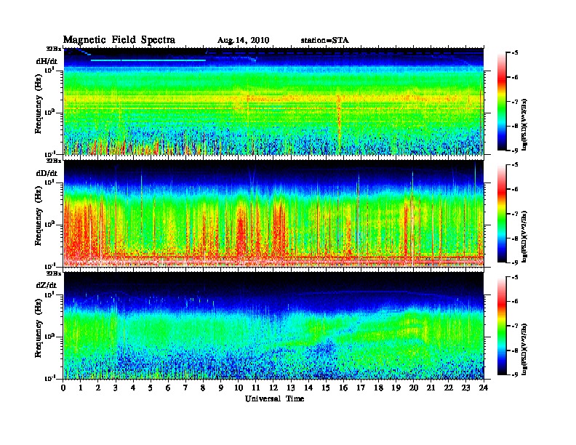Click the "Magnetic Field Spectra" title
The height and width of the screenshot is (445, 576).
[119, 40]
